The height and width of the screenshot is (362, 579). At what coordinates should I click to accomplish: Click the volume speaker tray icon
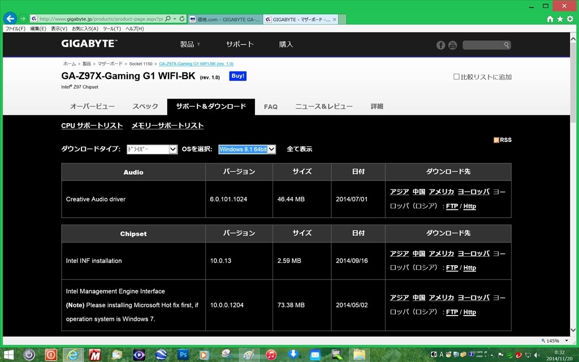(537, 355)
